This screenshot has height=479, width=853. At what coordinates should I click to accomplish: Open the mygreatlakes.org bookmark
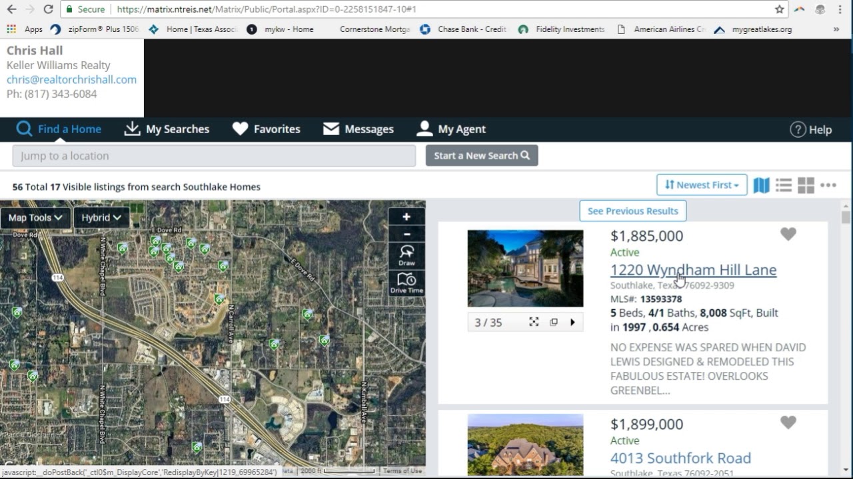coord(753,29)
